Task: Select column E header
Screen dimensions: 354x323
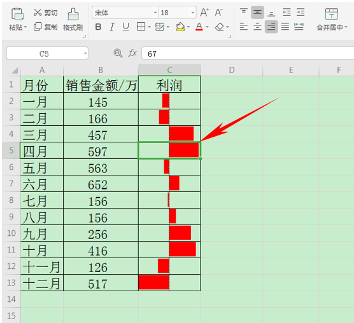Action: [291, 70]
